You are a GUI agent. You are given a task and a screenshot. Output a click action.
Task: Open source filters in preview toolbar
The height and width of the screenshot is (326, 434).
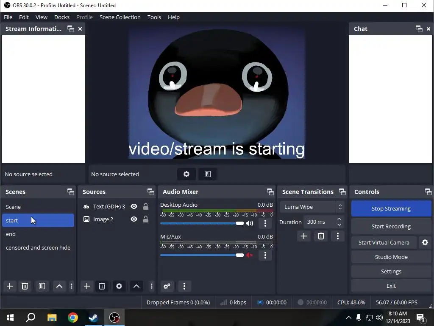(208, 174)
